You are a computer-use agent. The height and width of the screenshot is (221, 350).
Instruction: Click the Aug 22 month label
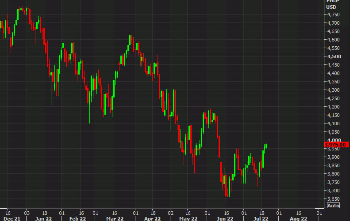click(298, 219)
